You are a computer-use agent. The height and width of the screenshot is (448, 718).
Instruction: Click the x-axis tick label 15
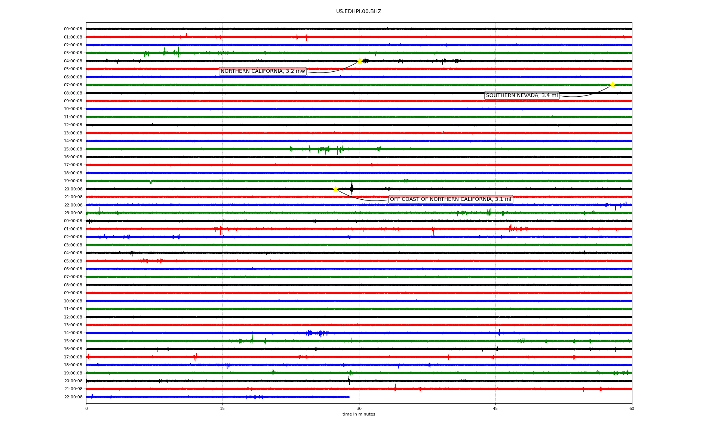[223, 408]
